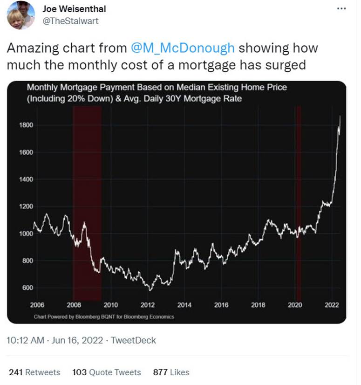Click the 10:12 AM timestamp
The height and width of the screenshot is (385, 361).
pyautogui.click(x=26, y=340)
